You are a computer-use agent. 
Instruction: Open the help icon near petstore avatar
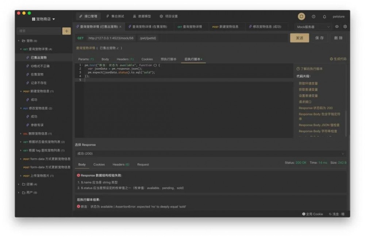click(x=313, y=16)
